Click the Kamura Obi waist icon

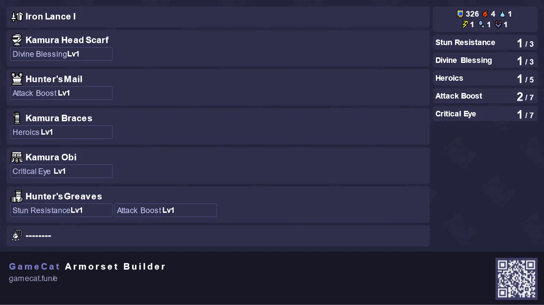click(17, 157)
